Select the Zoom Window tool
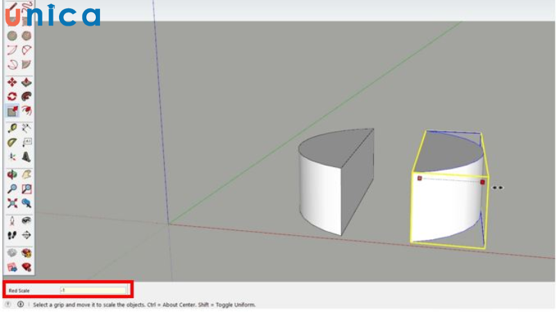This screenshot has width=556, height=312. (26, 189)
